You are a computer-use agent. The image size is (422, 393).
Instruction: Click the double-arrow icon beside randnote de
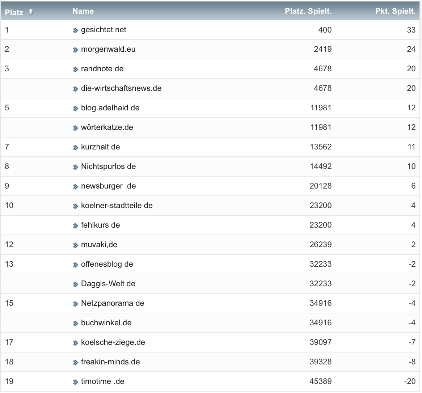(75, 69)
